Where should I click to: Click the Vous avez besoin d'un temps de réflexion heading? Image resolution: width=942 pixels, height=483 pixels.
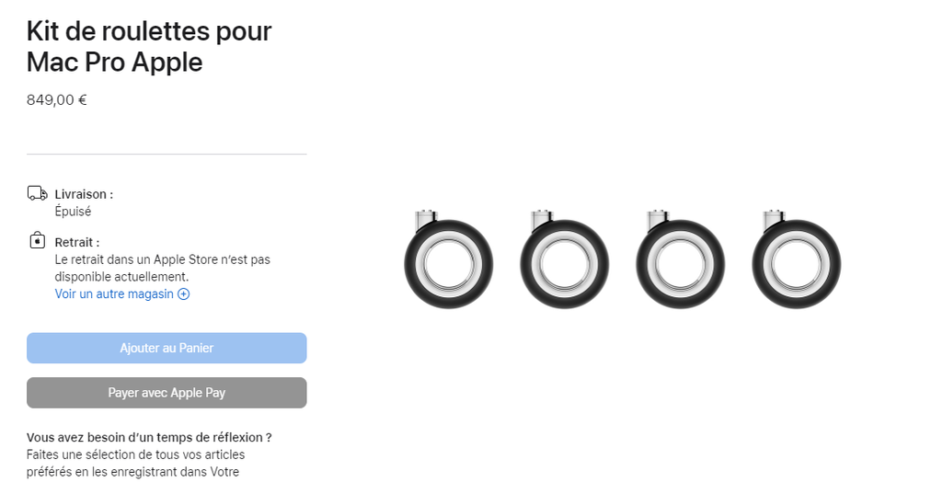[x=149, y=438]
